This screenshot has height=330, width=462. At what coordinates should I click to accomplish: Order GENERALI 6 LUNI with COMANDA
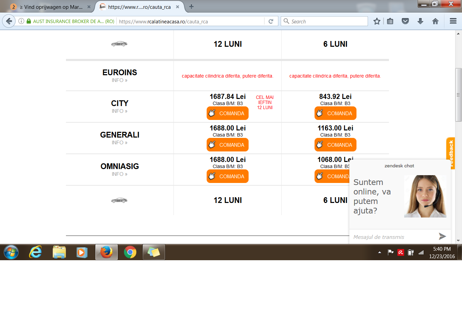pyautogui.click(x=336, y=145)
